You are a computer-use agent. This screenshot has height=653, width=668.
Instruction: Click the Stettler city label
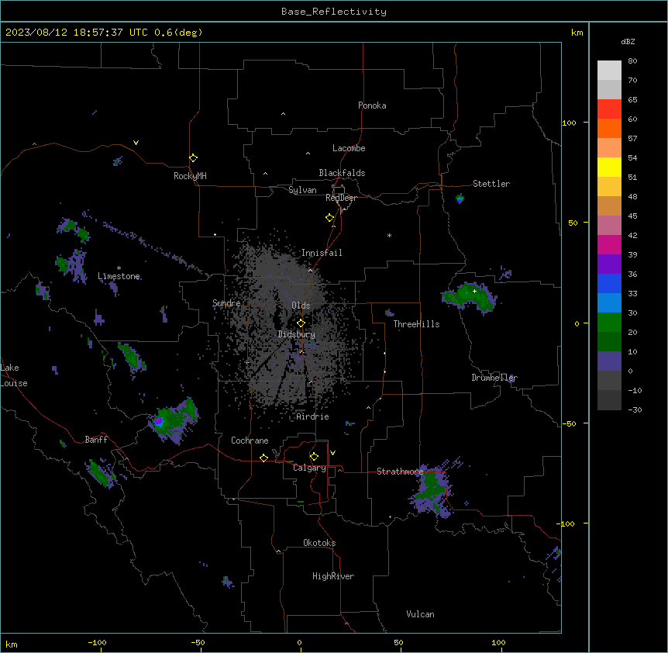[x=491, y=184]
